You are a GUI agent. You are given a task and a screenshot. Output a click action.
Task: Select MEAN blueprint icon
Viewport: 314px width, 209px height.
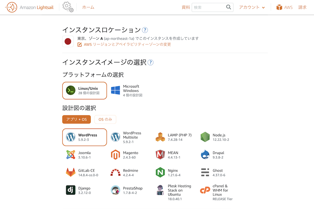(x=160, y=155)
